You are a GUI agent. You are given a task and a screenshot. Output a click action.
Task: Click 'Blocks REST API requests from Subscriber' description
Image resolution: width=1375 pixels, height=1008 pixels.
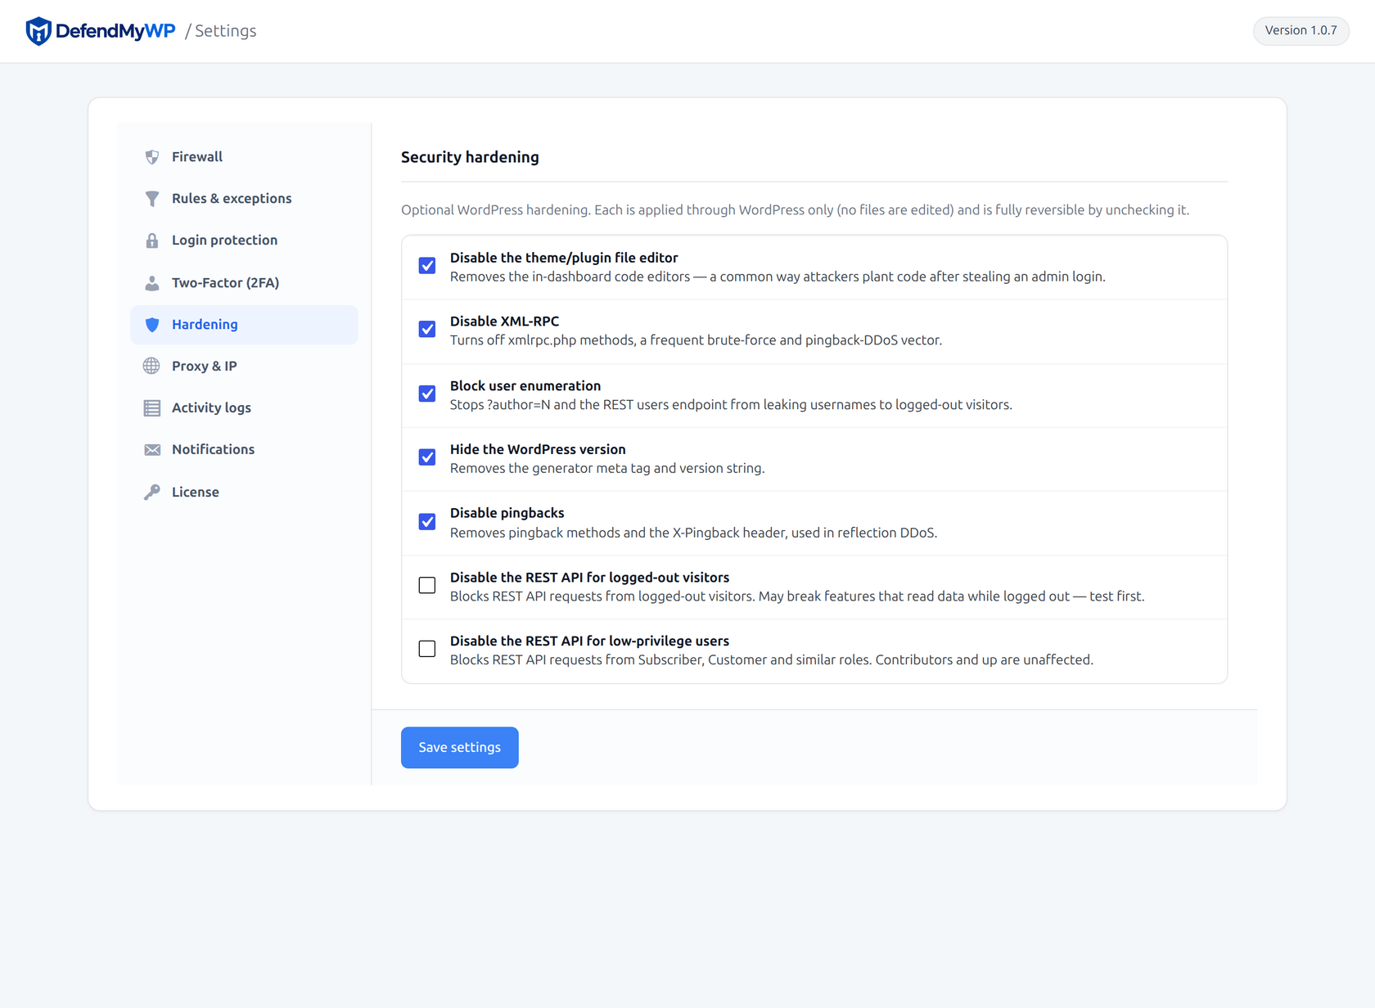772,660
